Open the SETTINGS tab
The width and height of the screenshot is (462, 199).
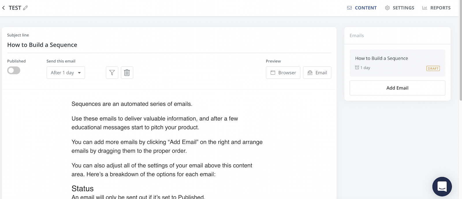403,8
